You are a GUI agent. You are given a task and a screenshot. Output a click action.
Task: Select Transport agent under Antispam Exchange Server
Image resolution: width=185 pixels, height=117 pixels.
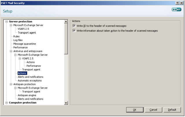pos(31,92)
